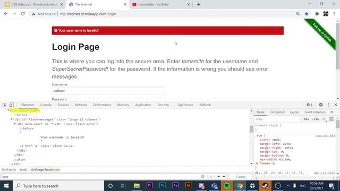Viewport: 340px width, 191px height.
Task: Open the Lighthouse tab
Action: [185, 105]
